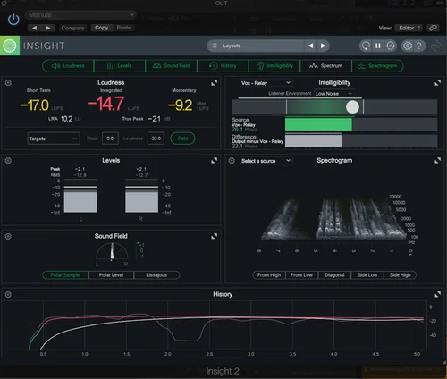Click the gray Difference level bar
Viewport: 447px width, 379px height.
pyautogui.click(x=313, y=140)
